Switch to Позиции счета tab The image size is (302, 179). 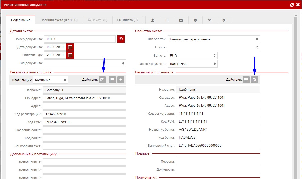pos(59,20)
